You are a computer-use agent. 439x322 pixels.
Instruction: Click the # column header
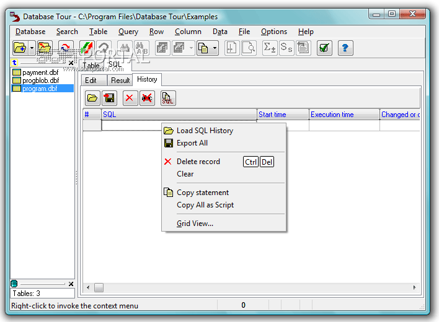(x=92, y=115)
